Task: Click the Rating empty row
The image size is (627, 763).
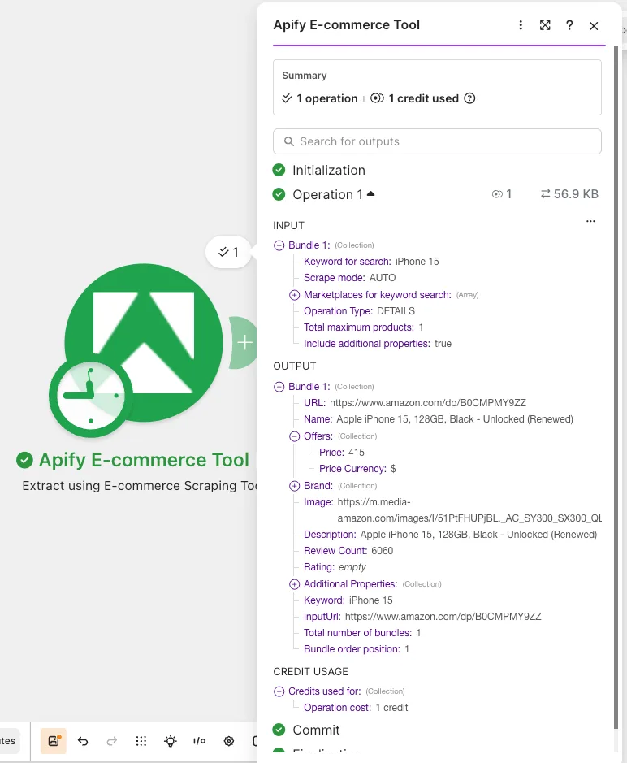Action: 335,567
